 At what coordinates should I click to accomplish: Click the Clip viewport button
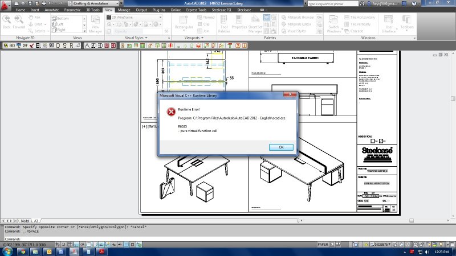click(203, 24)
